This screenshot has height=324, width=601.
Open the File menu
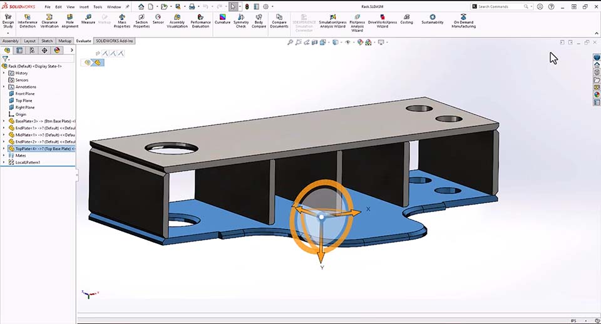point(48,7)
